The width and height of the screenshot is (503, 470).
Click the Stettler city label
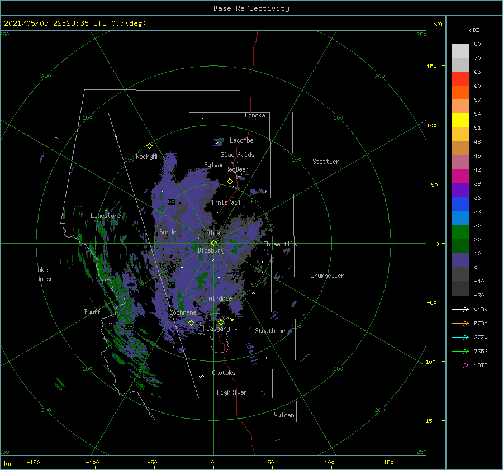pos(326,162)
